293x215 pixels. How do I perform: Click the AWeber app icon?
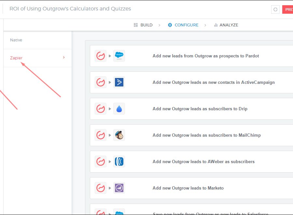click(x=119, y=161)
